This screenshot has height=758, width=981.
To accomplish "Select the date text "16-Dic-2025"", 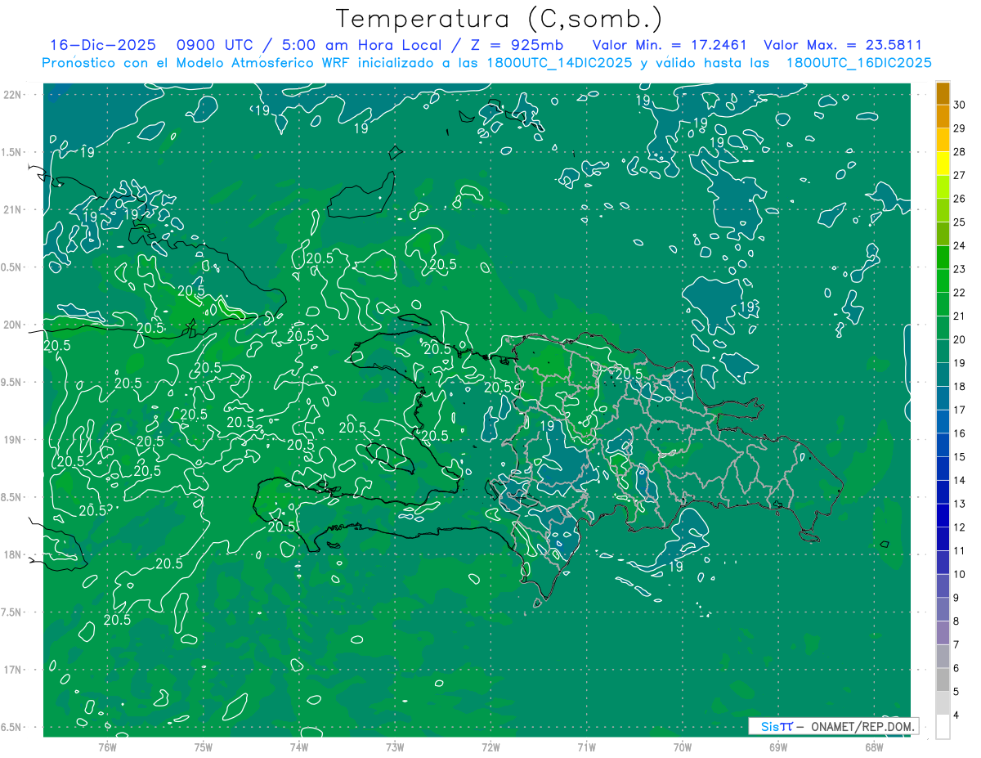I will pyautogui.click(x=103, y=46).
